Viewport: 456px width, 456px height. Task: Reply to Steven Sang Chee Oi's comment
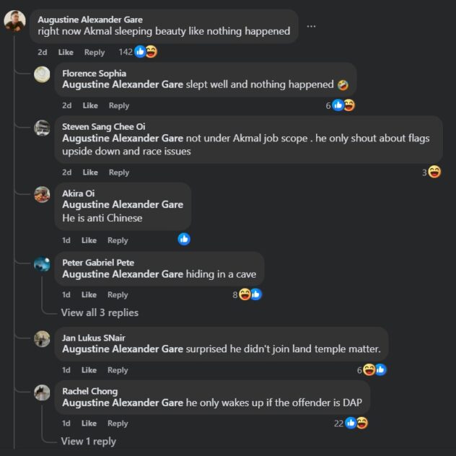click(119, 172)
